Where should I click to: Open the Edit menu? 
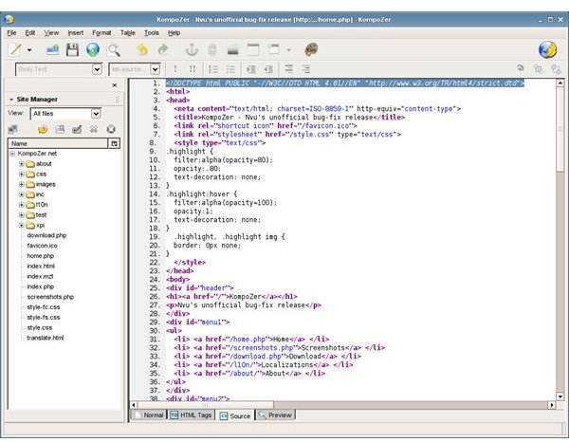(30, 33)
